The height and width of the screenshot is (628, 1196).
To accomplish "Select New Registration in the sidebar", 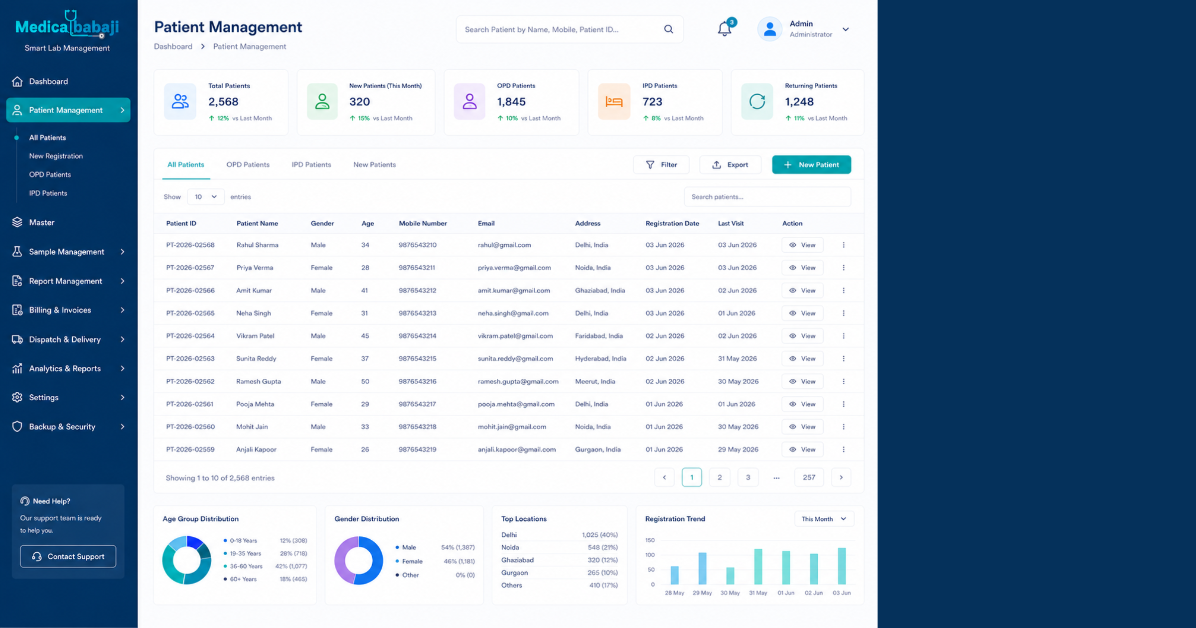I will pos(56,156).
